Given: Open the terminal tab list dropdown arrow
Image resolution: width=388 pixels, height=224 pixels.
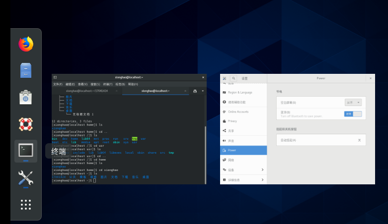Looking at the screenshot, I should pos(203,91).
